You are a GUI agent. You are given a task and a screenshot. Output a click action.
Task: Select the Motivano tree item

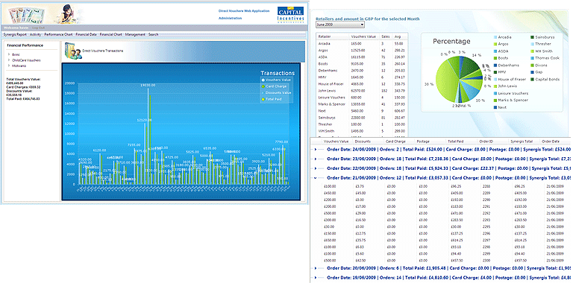coord(18,66)
